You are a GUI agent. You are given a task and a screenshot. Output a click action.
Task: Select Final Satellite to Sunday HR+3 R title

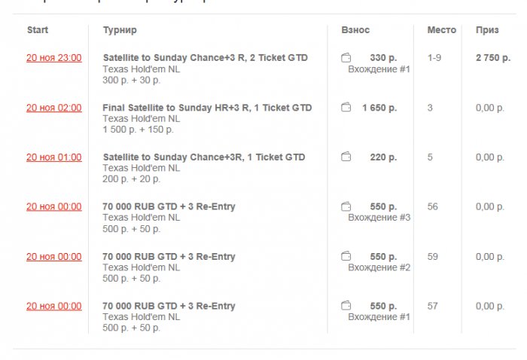click(x=207, y=108)
